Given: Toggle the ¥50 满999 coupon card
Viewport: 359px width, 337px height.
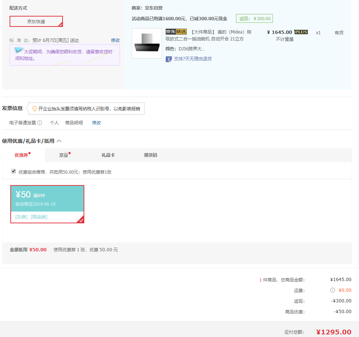Looking at the screenshot, I should point(47,204).
